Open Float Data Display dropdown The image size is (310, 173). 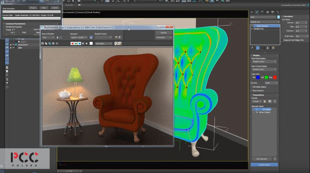(264, 62)
